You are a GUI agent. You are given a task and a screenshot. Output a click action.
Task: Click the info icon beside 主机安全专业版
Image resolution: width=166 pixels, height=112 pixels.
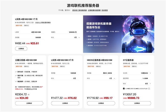tap(149, 88)
